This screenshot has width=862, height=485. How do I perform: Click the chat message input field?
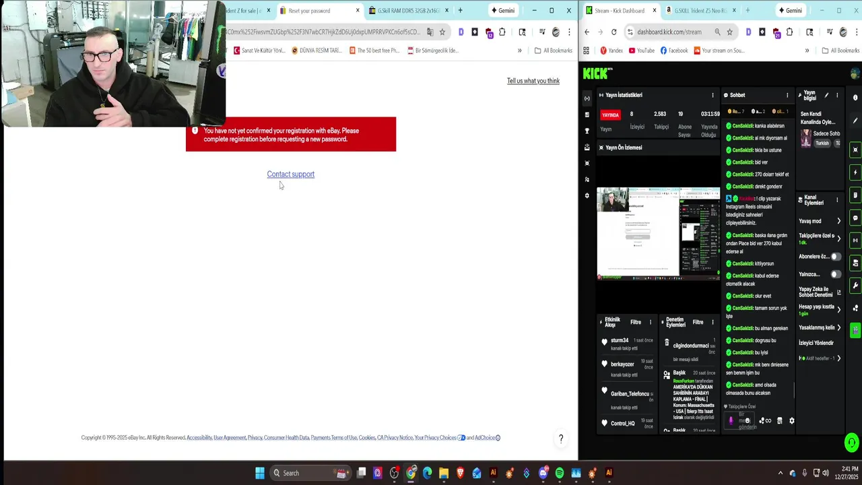point(739,421)
